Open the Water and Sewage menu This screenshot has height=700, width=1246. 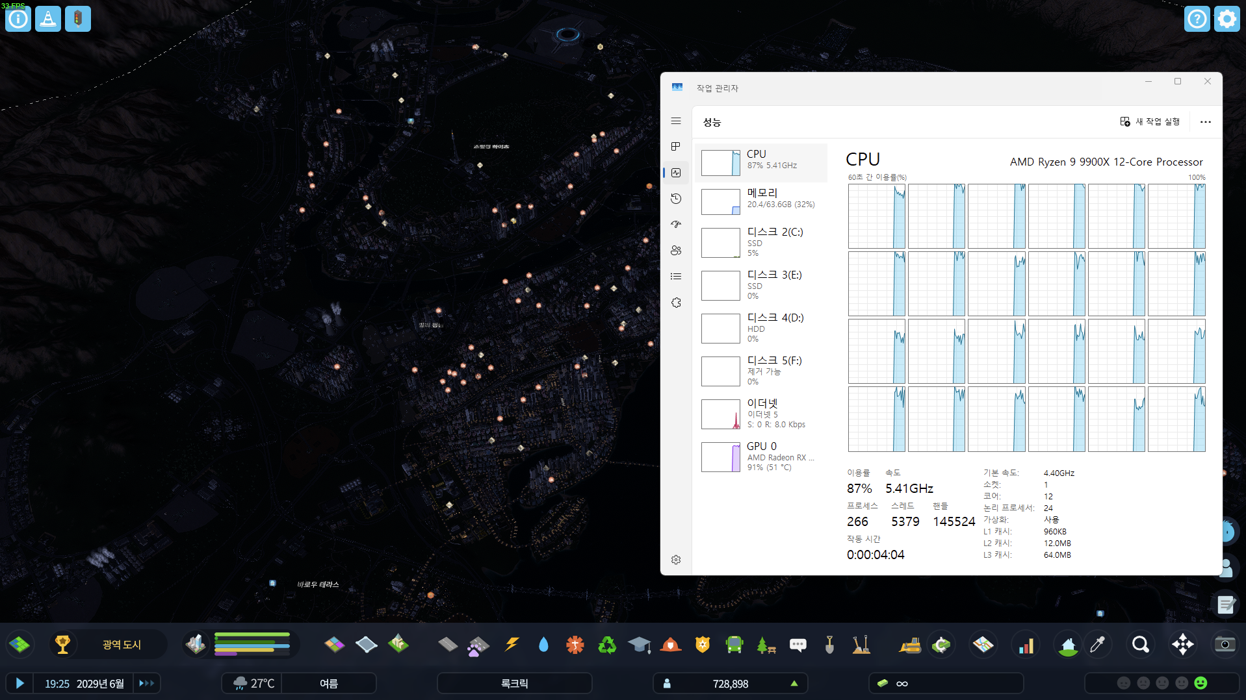[543, 644]
